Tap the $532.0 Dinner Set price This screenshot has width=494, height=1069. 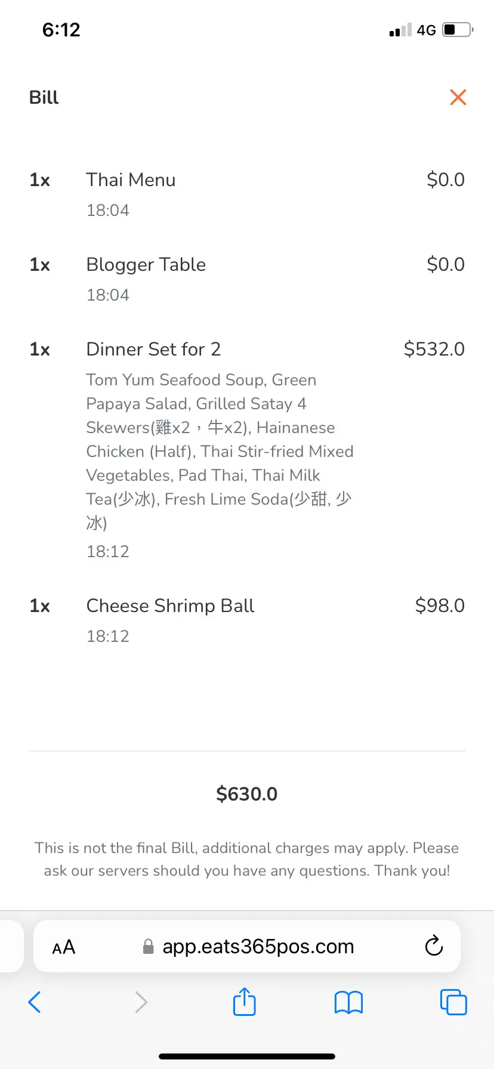(434, 349)
